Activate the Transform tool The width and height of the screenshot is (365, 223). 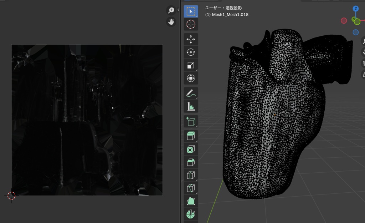pyautogui.click(x=191, y=78)
